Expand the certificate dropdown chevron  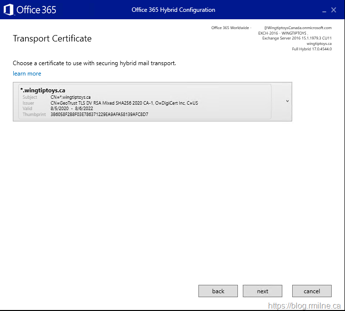(x=287, y=101)
